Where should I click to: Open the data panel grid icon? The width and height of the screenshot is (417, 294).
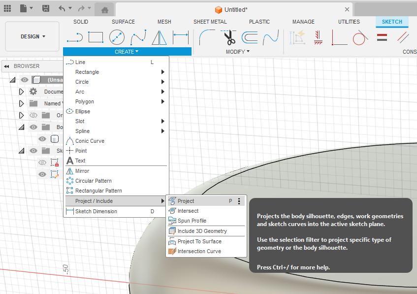point(7,8)
